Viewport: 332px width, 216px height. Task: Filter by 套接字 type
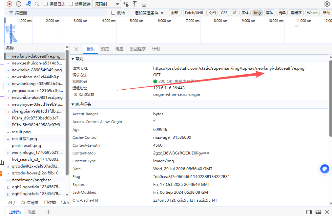point(296,13)
